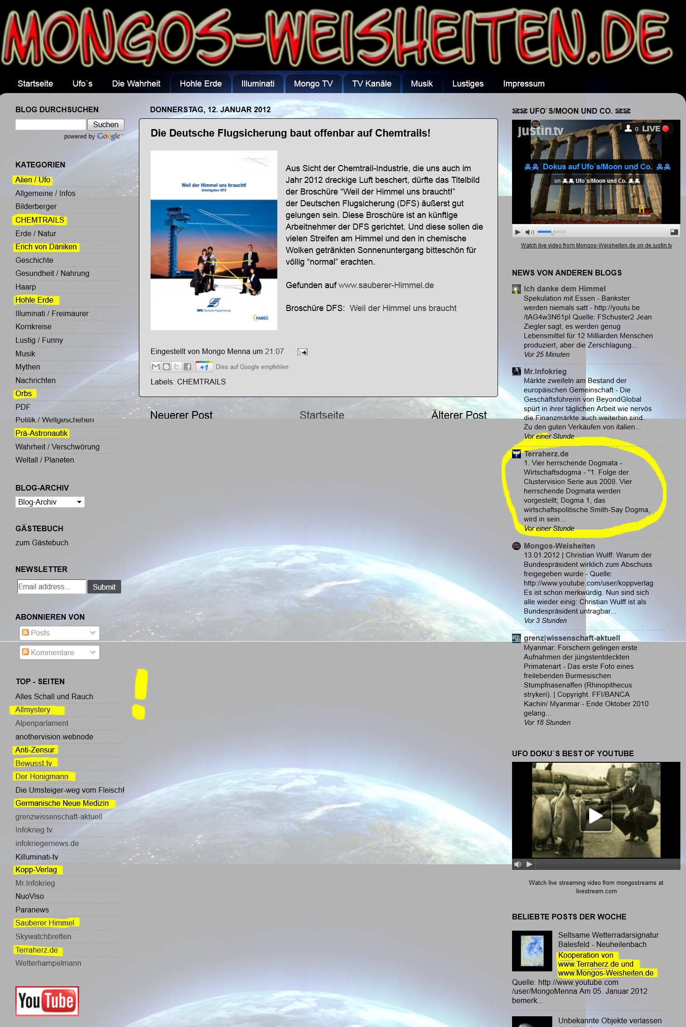Share post on Facebook icon

click(188, 367)
